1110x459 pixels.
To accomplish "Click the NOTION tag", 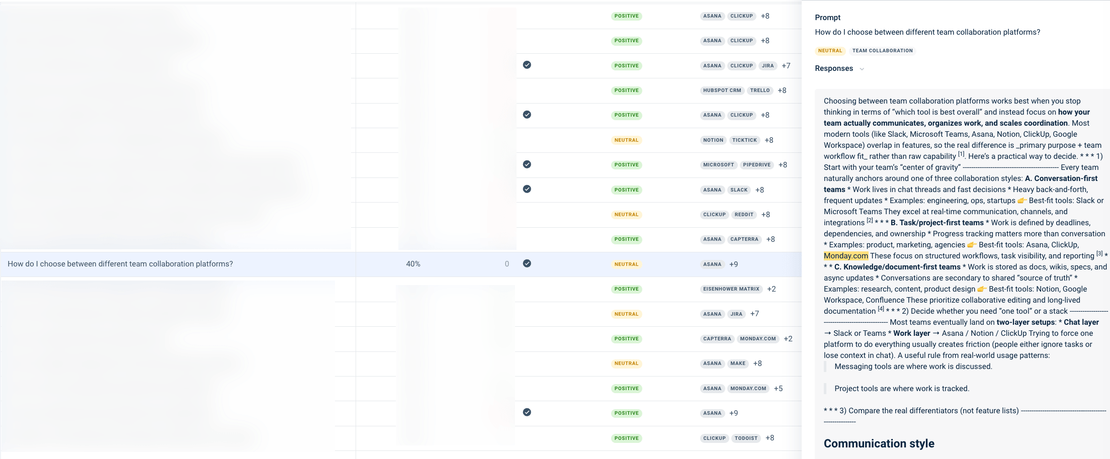I will click(x=713, y=140).
